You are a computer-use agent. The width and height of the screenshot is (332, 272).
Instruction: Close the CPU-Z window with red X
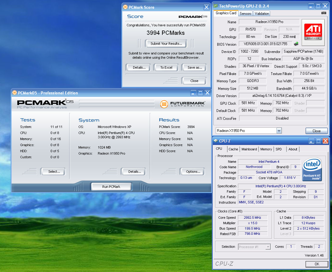point(325,141)
